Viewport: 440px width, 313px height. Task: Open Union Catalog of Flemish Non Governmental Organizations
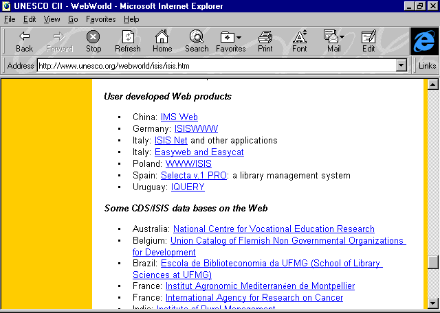pyautogui.click(x=287, y=240)
